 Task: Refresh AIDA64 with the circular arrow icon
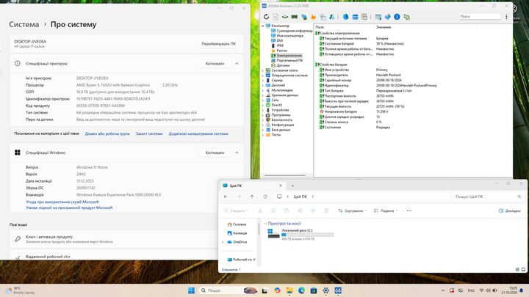(266, 16)
